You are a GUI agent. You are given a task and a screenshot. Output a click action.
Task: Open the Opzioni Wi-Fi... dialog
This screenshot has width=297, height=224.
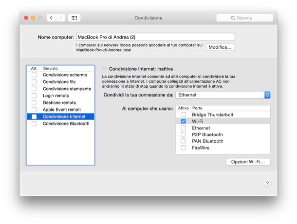click(248, 162)
